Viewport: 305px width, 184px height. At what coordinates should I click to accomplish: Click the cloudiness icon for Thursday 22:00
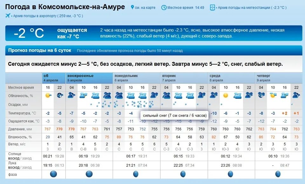[x=296, y=95]
